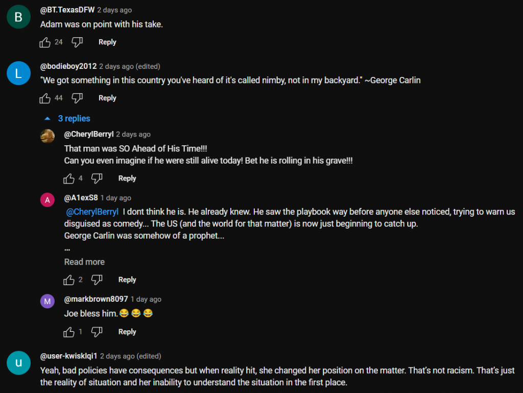Image resolution: width=523 pixels, height=393 pixels.
Task: Dislike @bodieboy2012's comment
Action: pyautogui.click(x=77, y=98)
